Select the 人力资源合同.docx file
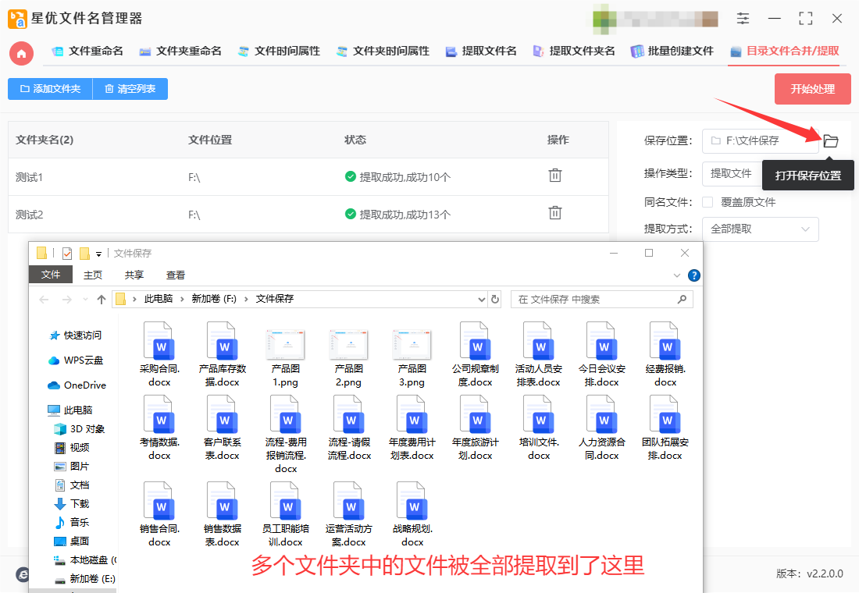This screenshot has width=859, height=593. coord(602,428)
